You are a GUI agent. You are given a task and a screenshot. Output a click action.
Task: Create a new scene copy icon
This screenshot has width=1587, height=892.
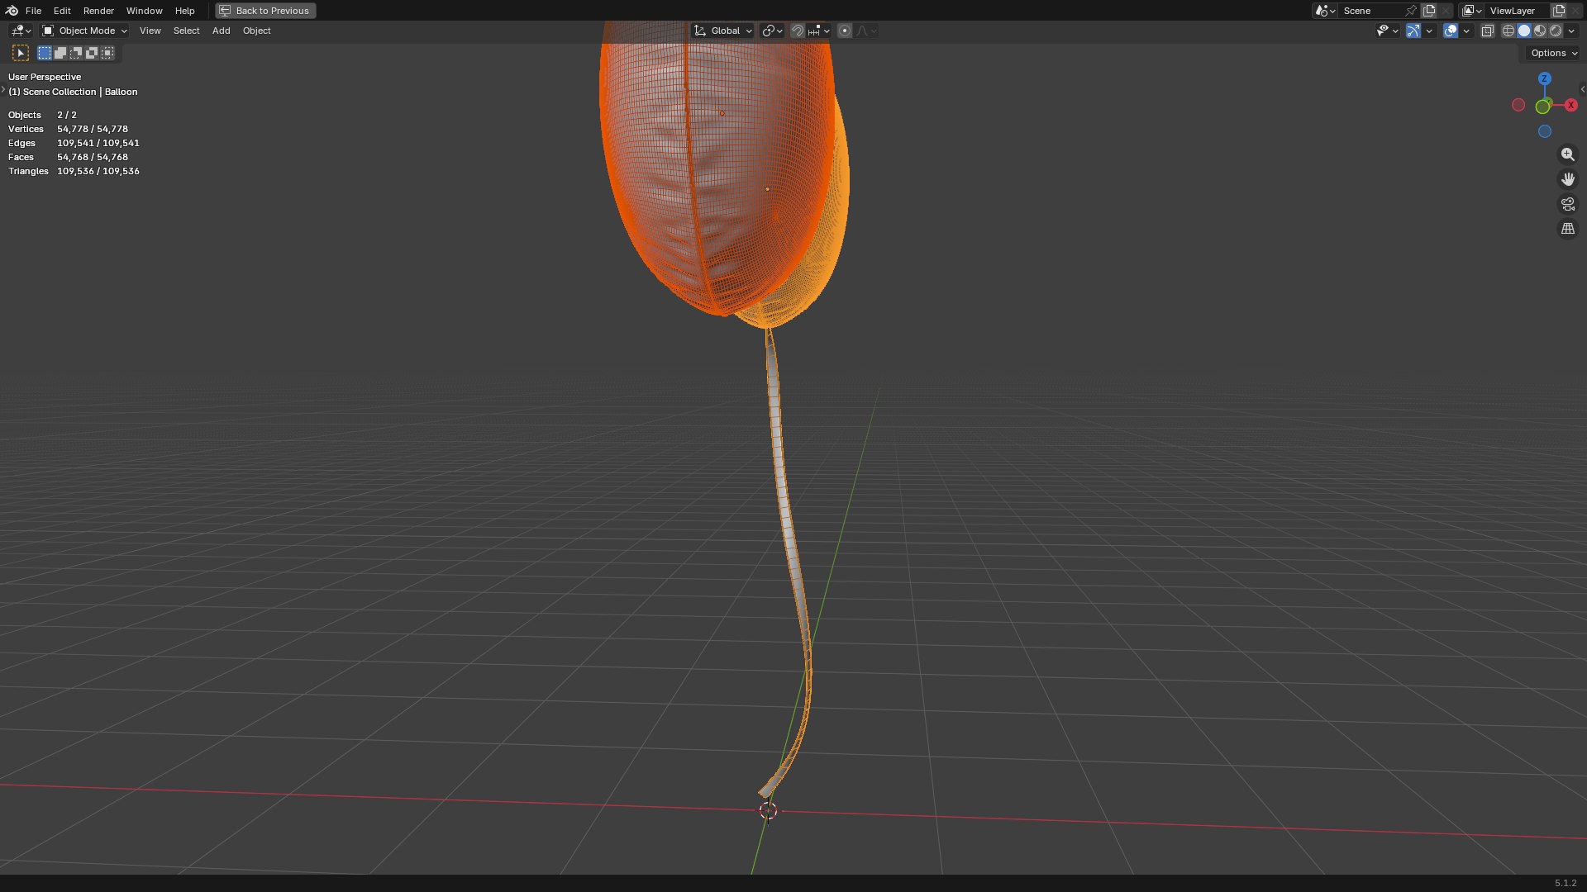[1429, 11]
